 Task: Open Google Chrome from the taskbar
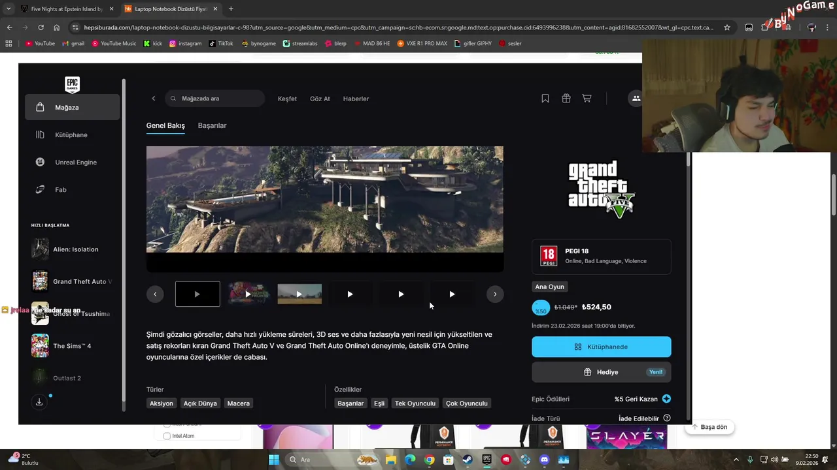(429, 460)
